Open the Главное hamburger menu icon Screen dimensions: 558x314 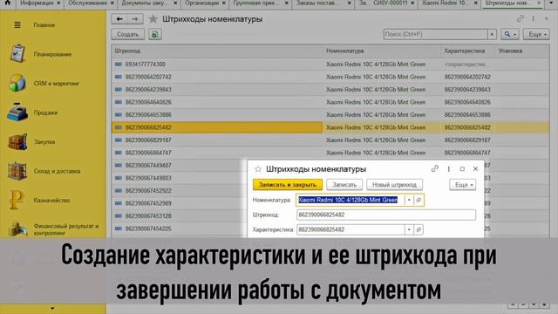coord(17,25)
